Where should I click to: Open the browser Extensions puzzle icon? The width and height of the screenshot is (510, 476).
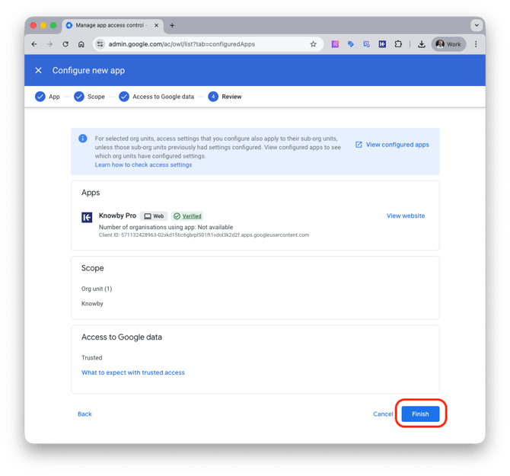[398, 44]
